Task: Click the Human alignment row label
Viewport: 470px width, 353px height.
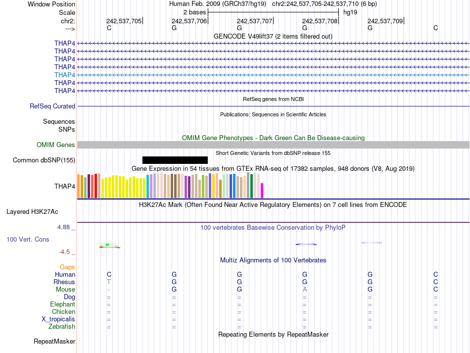Action: click(65, 274)
